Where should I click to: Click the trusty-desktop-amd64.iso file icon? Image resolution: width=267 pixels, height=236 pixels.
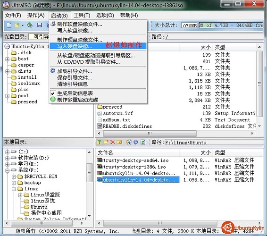pos(100,160)
